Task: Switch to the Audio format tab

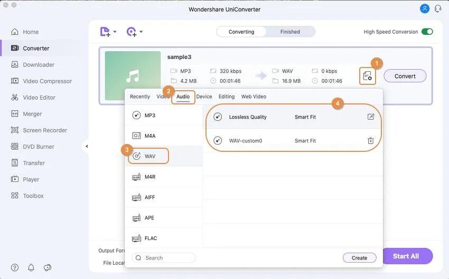Action: click(183, 97)
